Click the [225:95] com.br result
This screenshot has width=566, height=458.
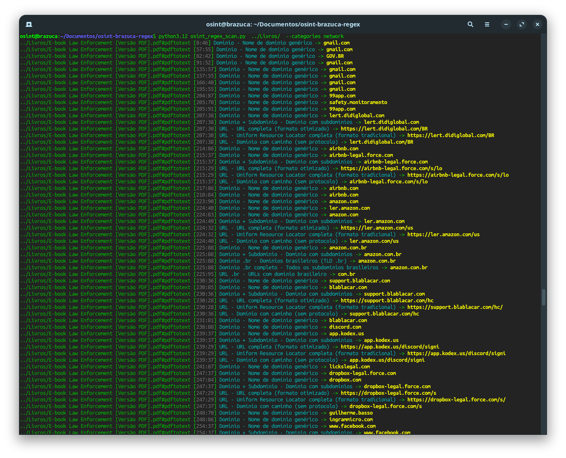347,274
